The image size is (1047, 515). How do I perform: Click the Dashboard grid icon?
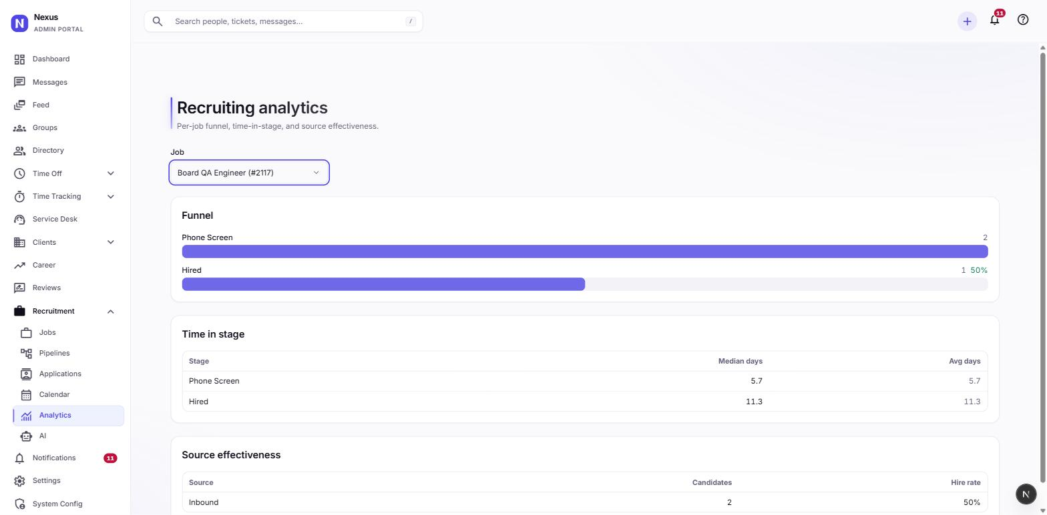tap(19, 59)
